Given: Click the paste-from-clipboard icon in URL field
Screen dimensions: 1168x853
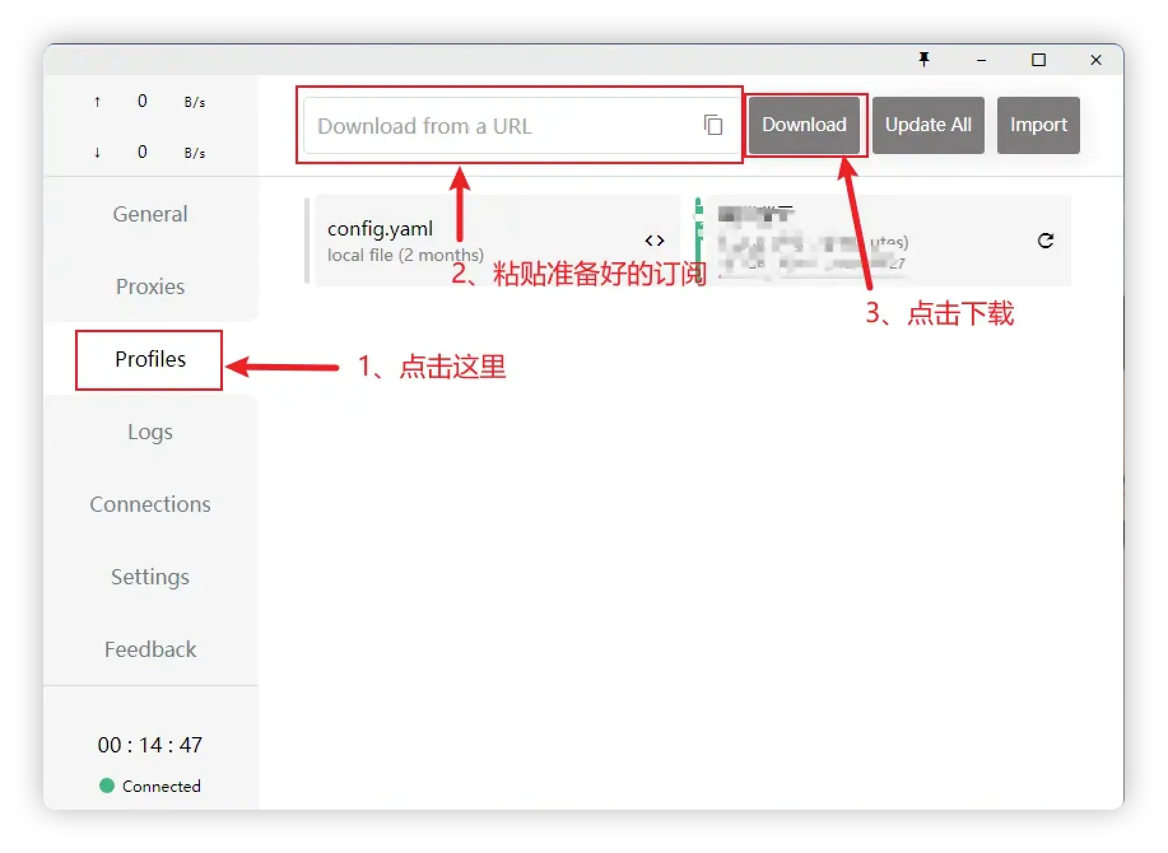Looking at the screenshot, I should [x=713, y=125].
